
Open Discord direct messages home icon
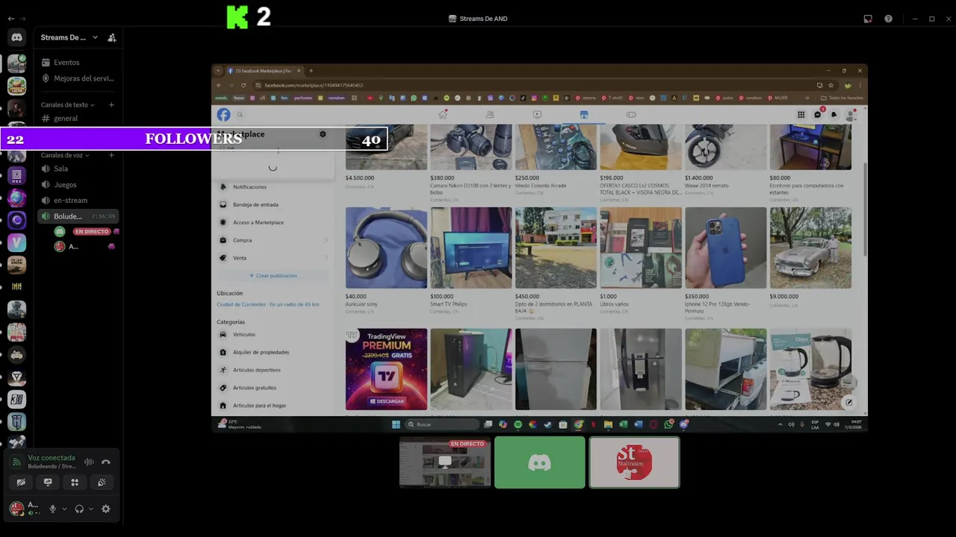[16, 37]
